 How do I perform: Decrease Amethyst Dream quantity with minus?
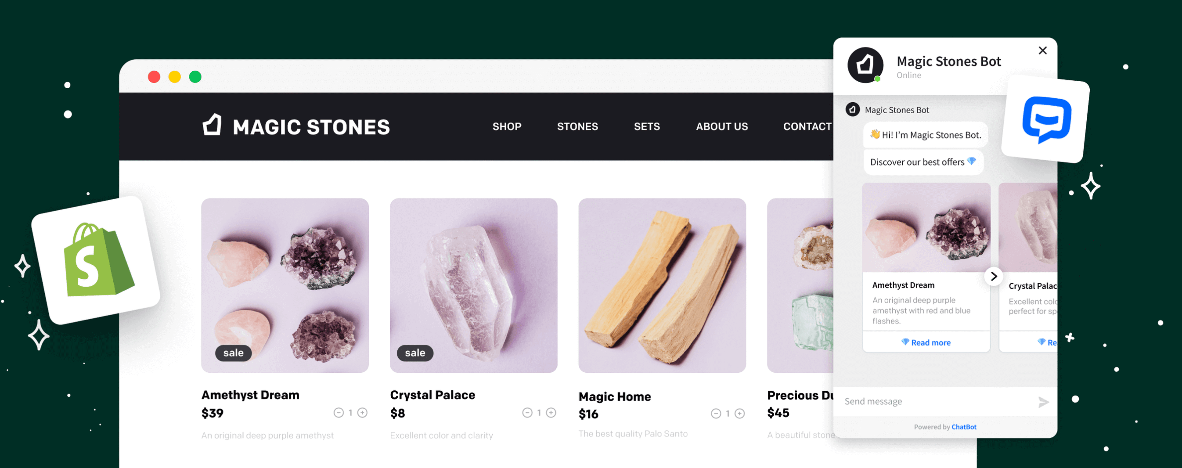[339, 413]
